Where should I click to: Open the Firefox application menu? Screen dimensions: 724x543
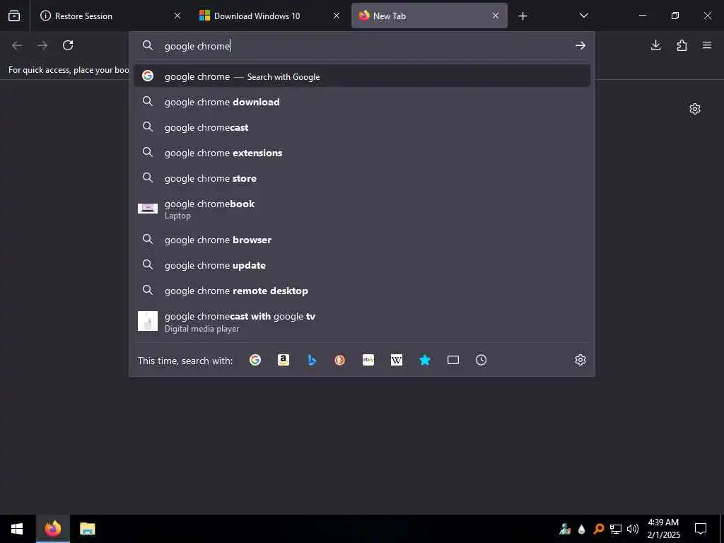click(707, 45)
